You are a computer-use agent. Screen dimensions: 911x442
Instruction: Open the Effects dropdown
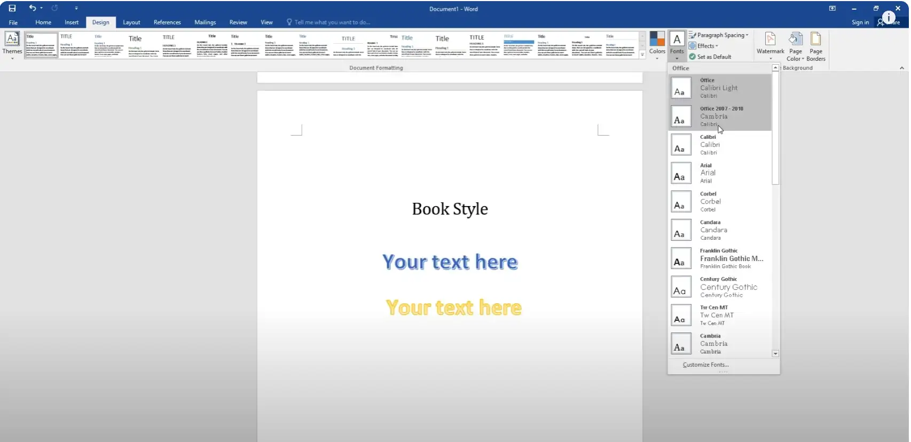(704, 46)
